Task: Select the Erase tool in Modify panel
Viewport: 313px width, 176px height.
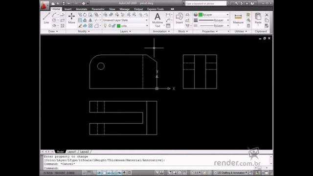Action: 80,26
